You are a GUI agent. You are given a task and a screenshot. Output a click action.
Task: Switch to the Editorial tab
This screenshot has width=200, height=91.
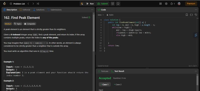(25, 10)
